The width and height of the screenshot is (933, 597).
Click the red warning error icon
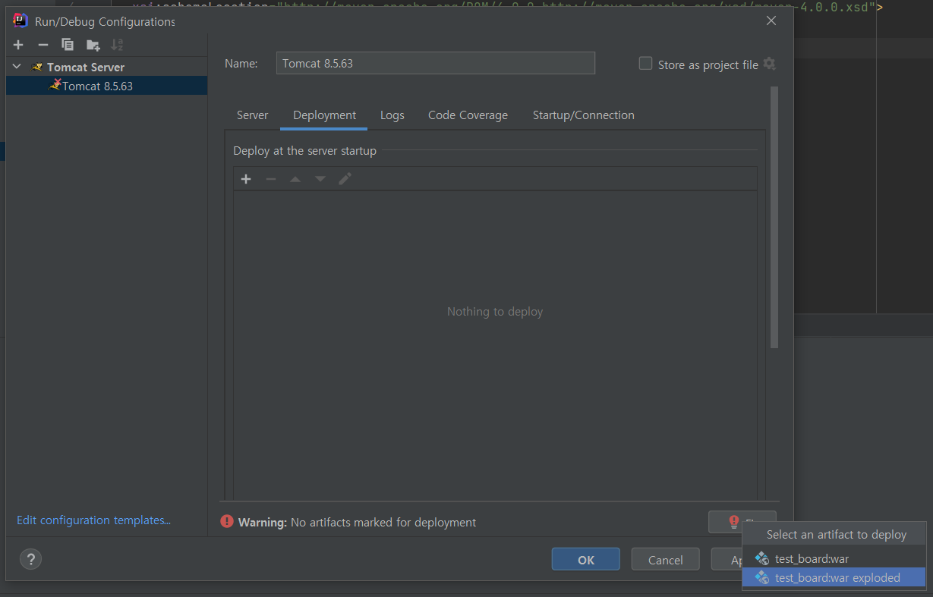pos(226,522)
